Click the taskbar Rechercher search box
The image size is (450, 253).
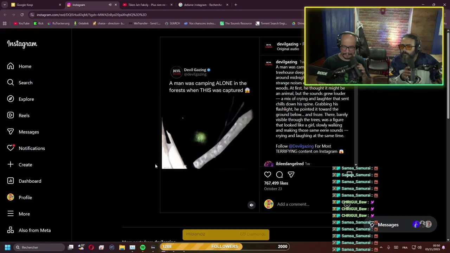39,247
